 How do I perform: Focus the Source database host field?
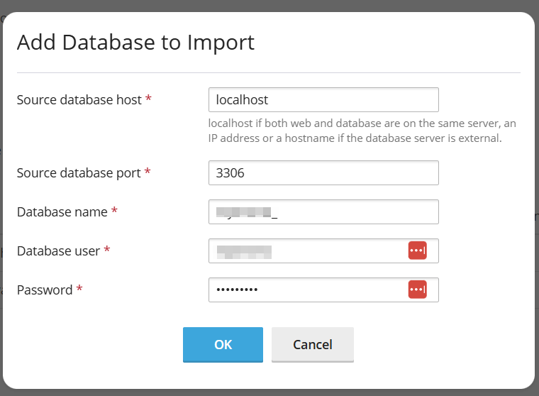323,100
